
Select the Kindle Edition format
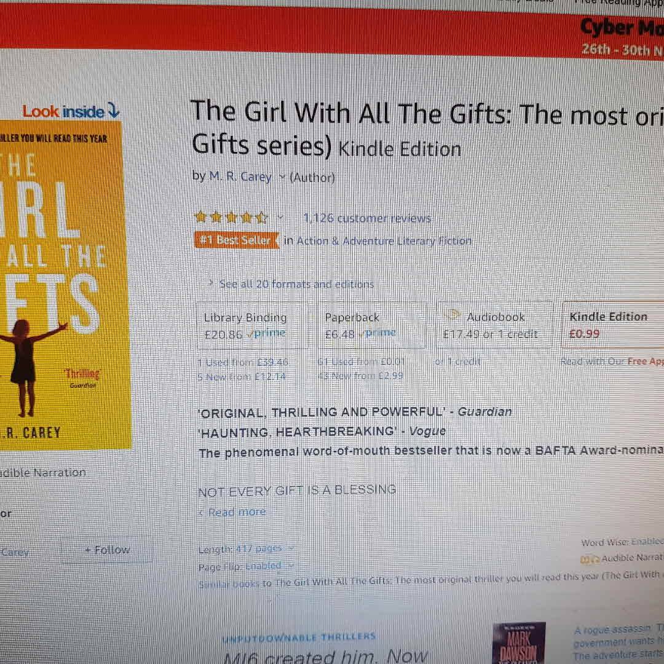tap(613, 325)
